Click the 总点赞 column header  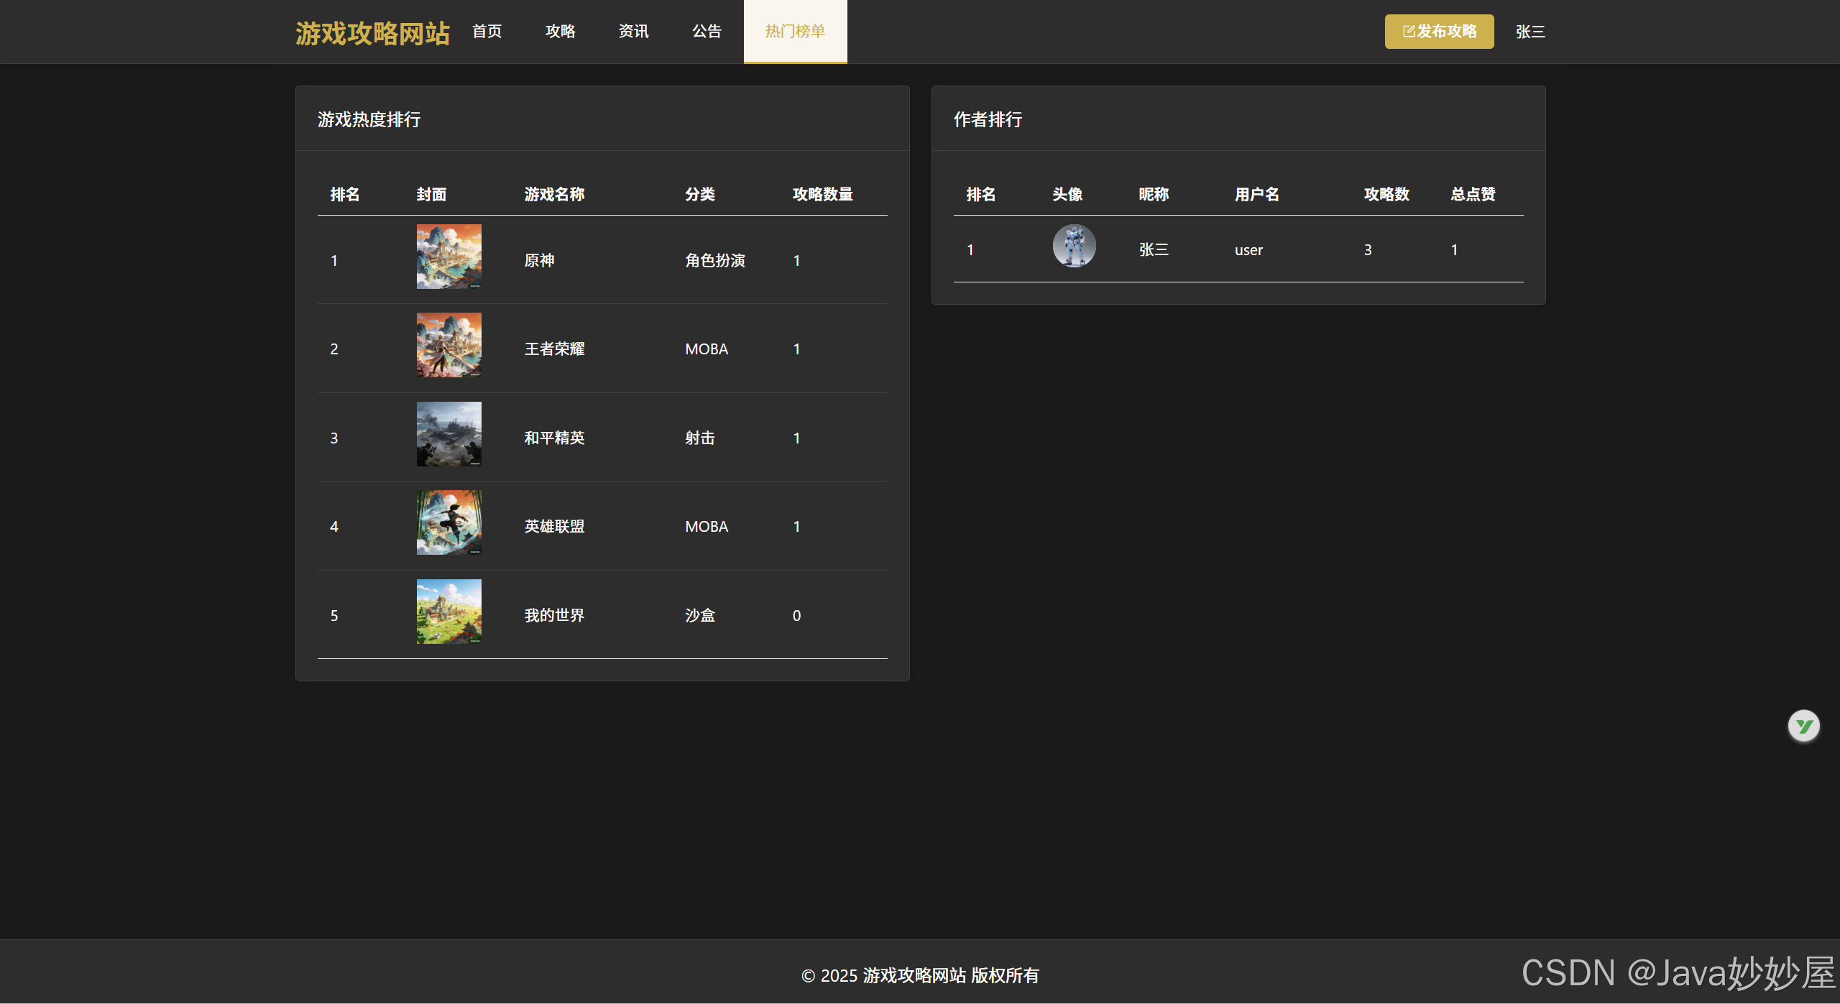coord(1472,194)
